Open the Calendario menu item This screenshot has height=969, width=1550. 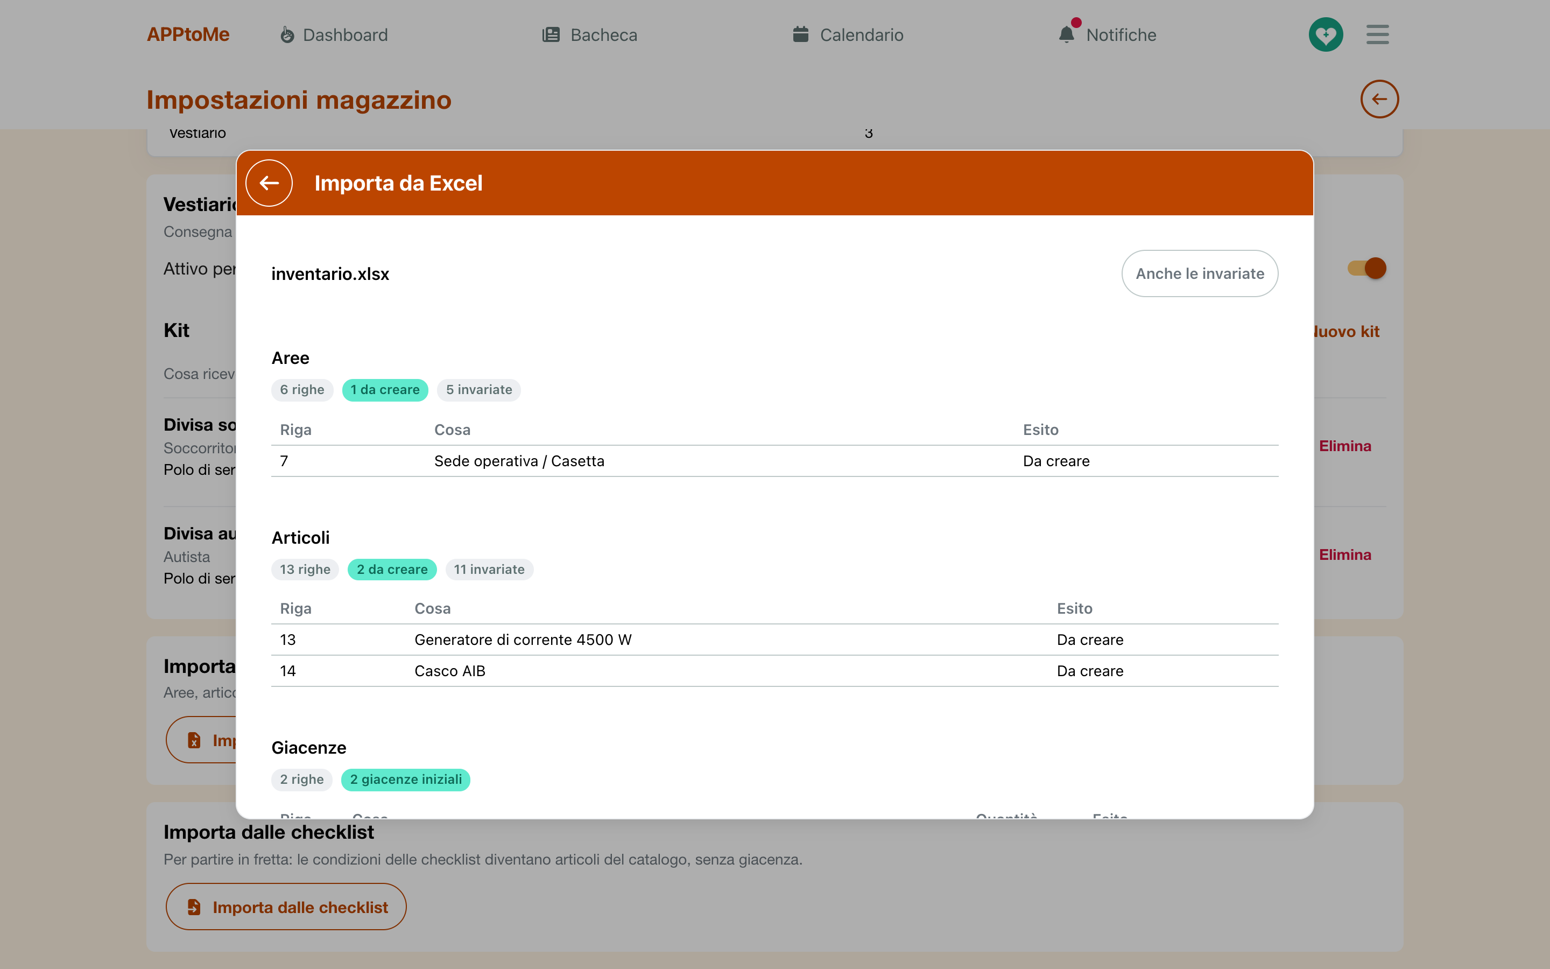[x=848, y=34]
